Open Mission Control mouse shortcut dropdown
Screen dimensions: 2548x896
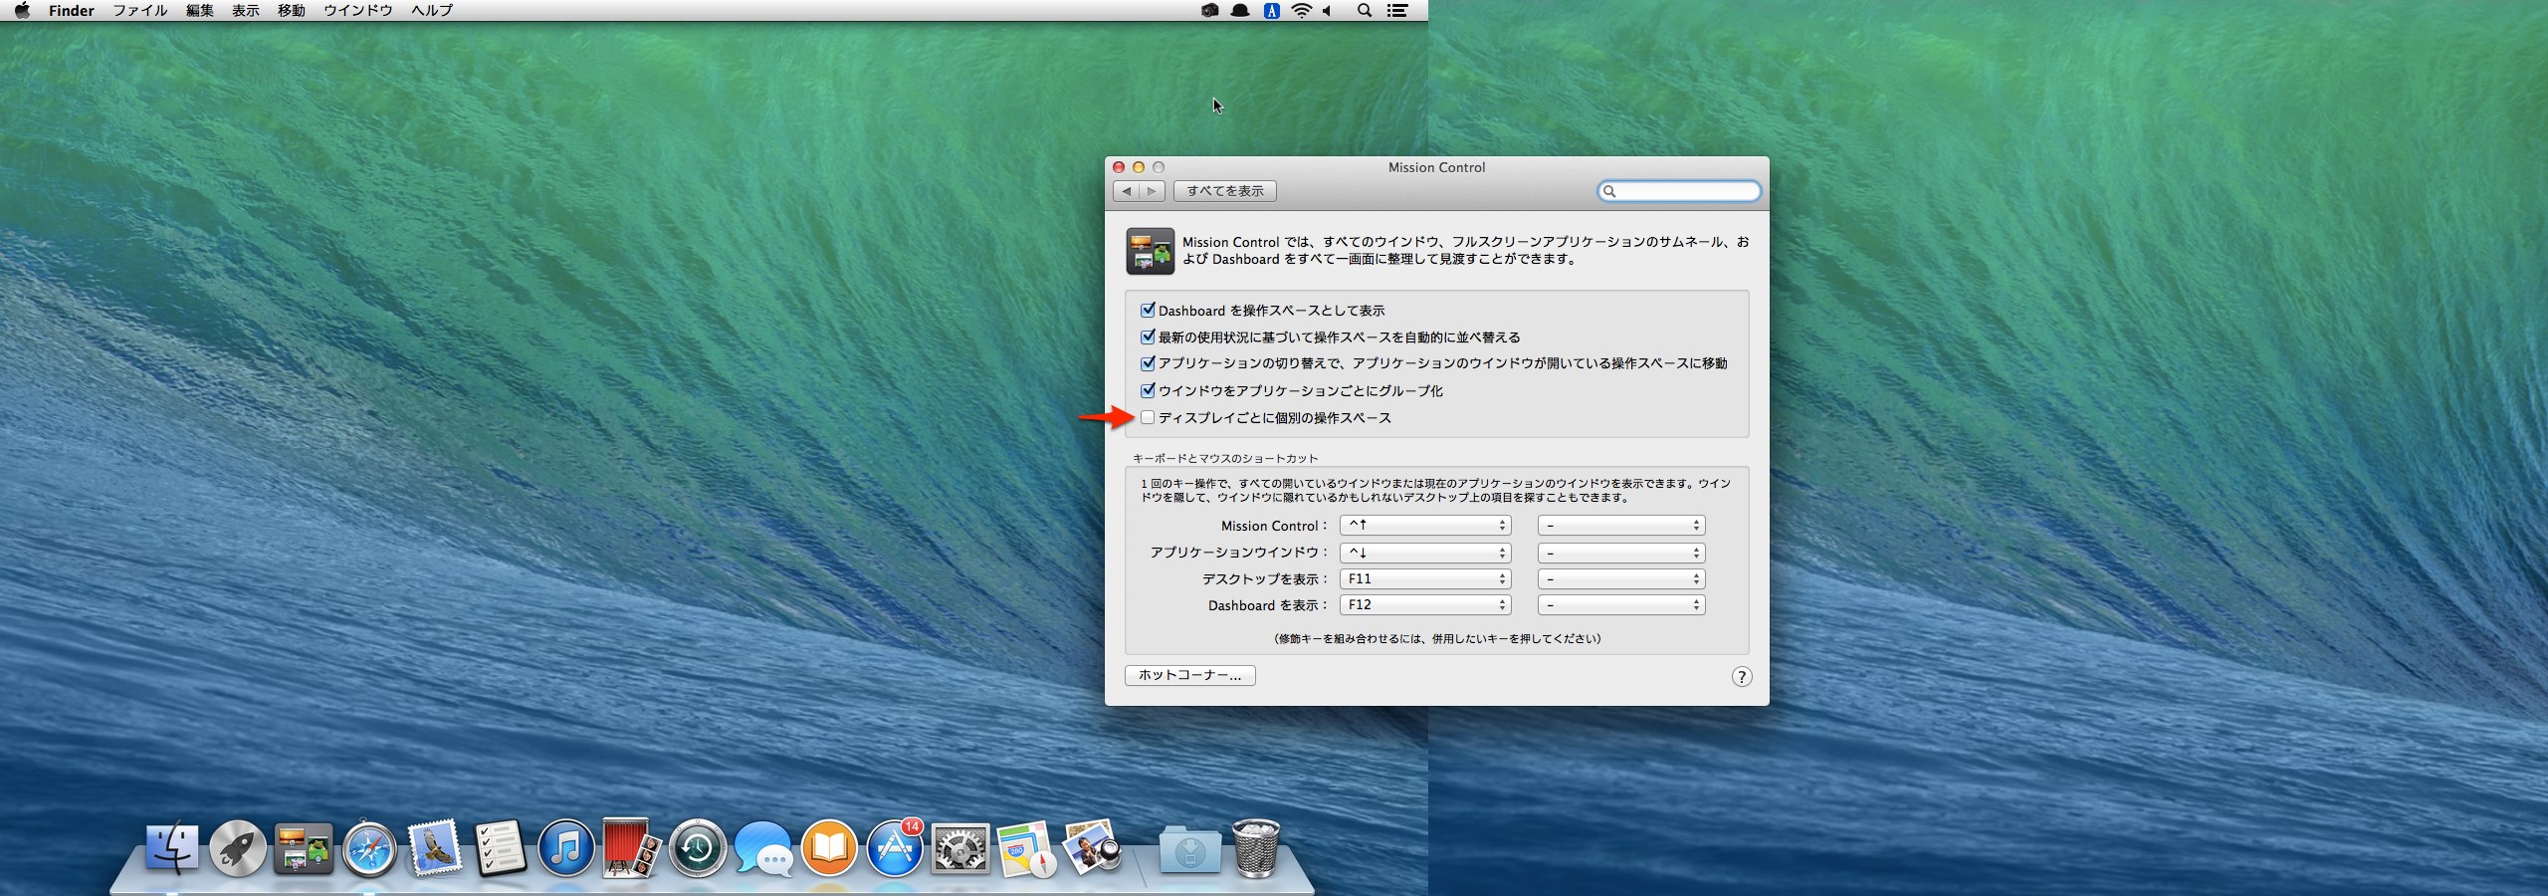1621,525
